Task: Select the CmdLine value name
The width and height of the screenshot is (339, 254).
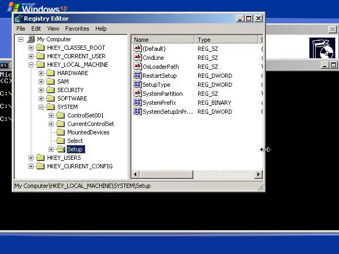Action: click(153, 58)
